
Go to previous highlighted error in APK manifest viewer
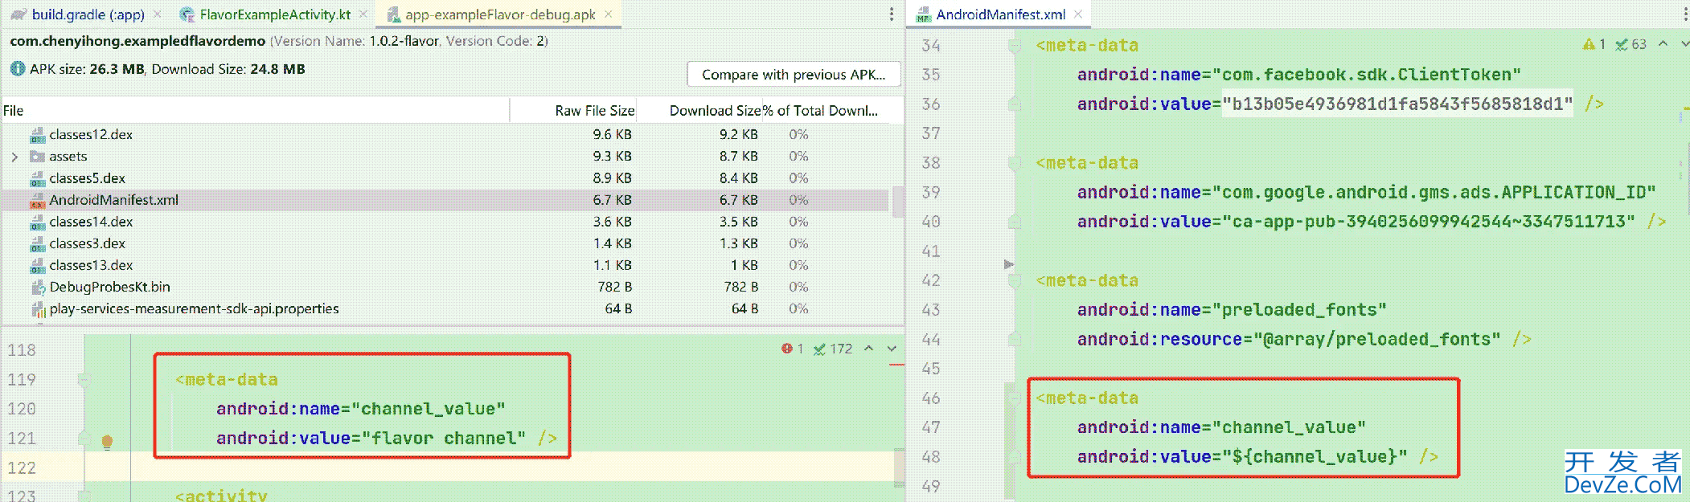click(869, 349)
